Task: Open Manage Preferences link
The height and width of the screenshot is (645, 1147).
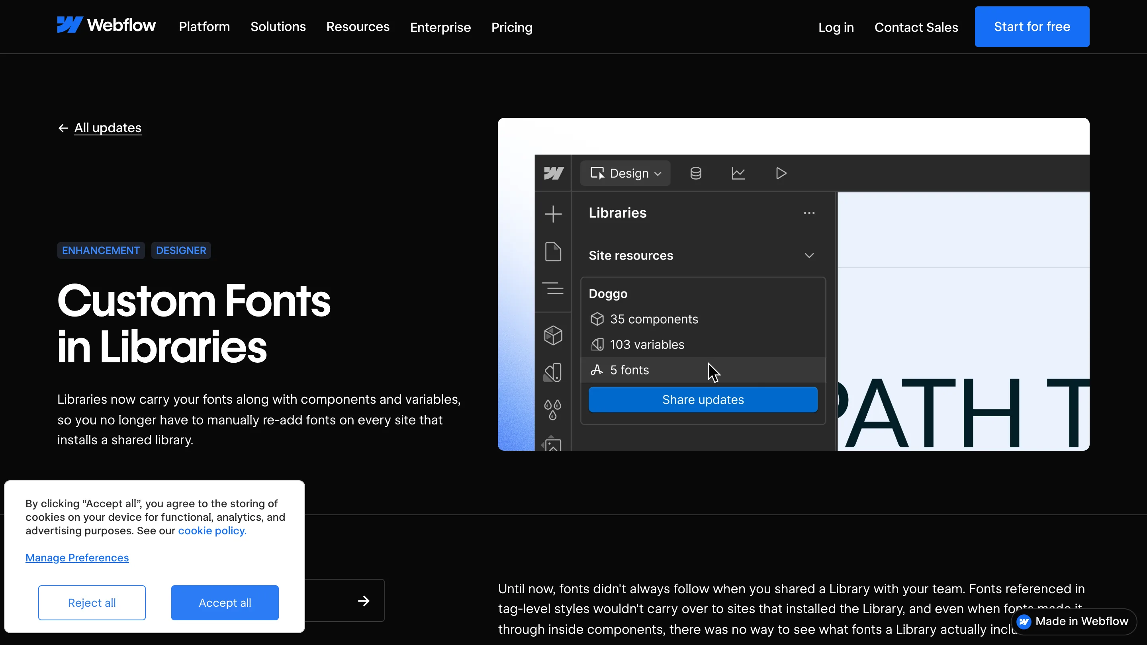Action: pyautogui.click(x=77, y=558)
